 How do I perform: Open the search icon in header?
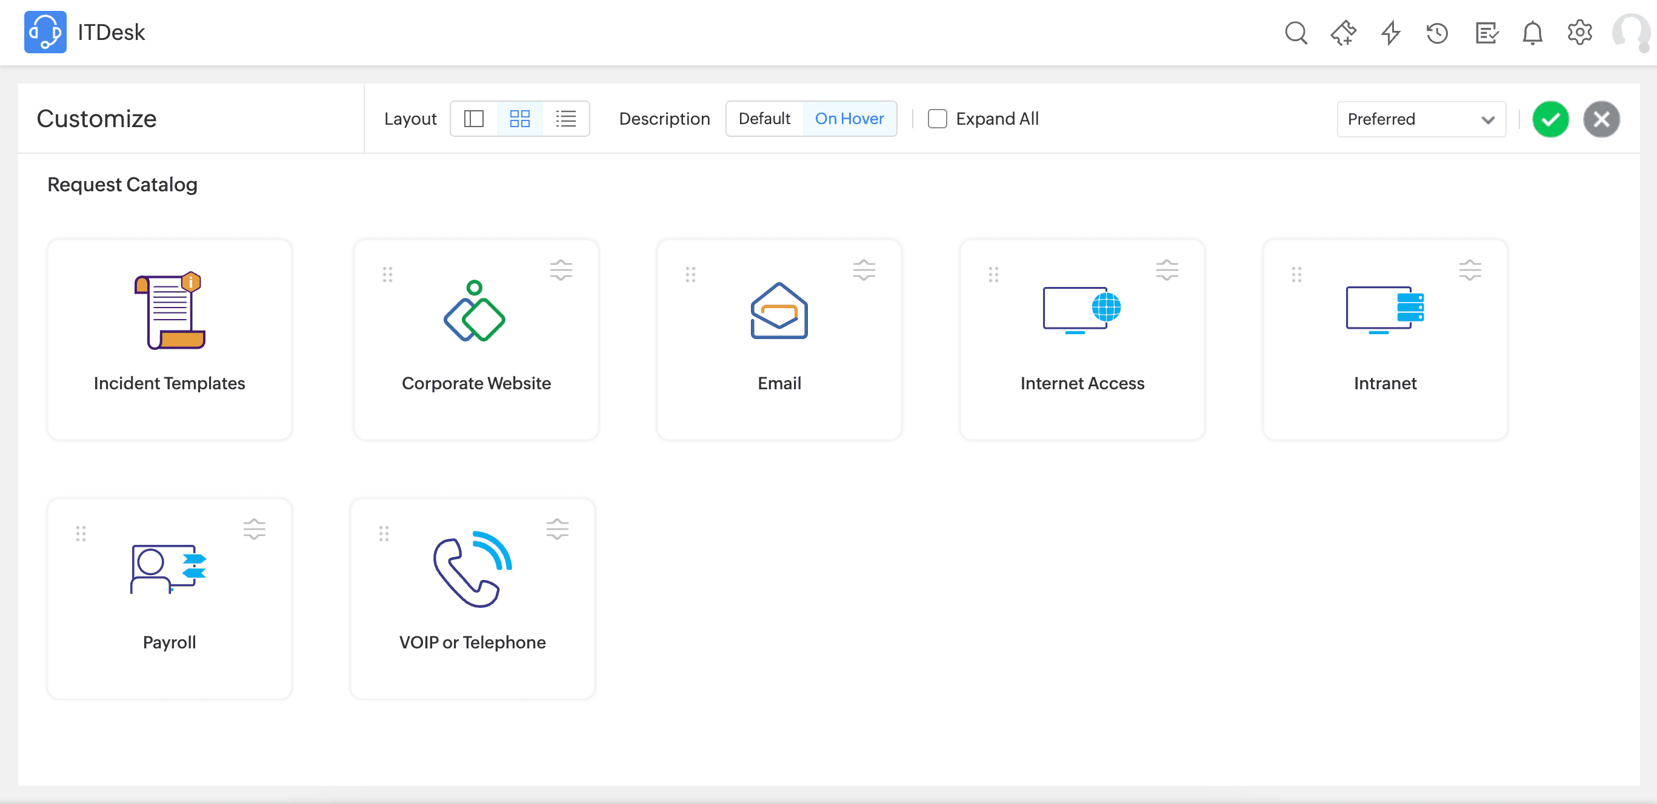tap(1296, 32)
